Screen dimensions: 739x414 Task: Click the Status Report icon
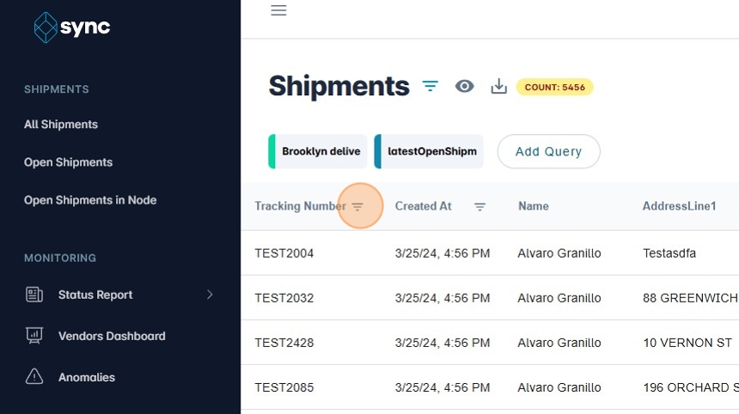click(34, 295)
